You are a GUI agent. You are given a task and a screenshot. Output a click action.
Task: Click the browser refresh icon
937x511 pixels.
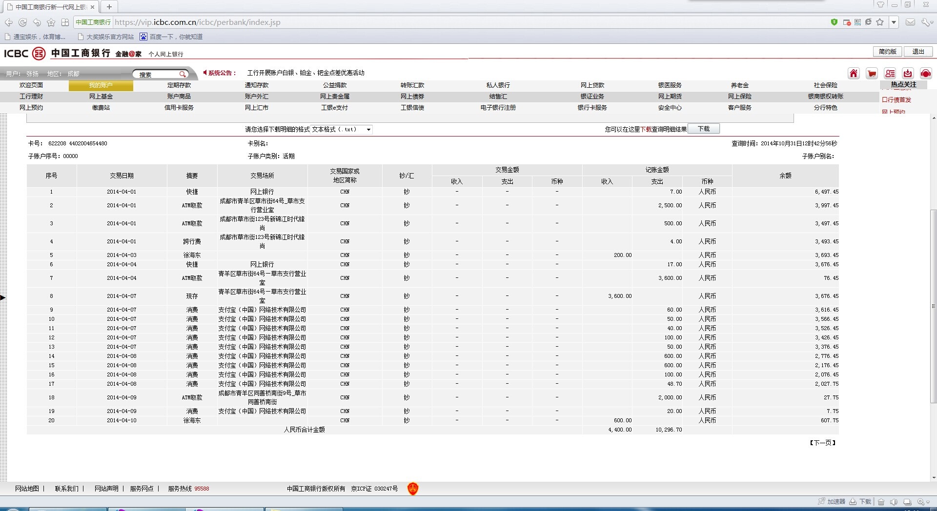(x=22, y=22)
